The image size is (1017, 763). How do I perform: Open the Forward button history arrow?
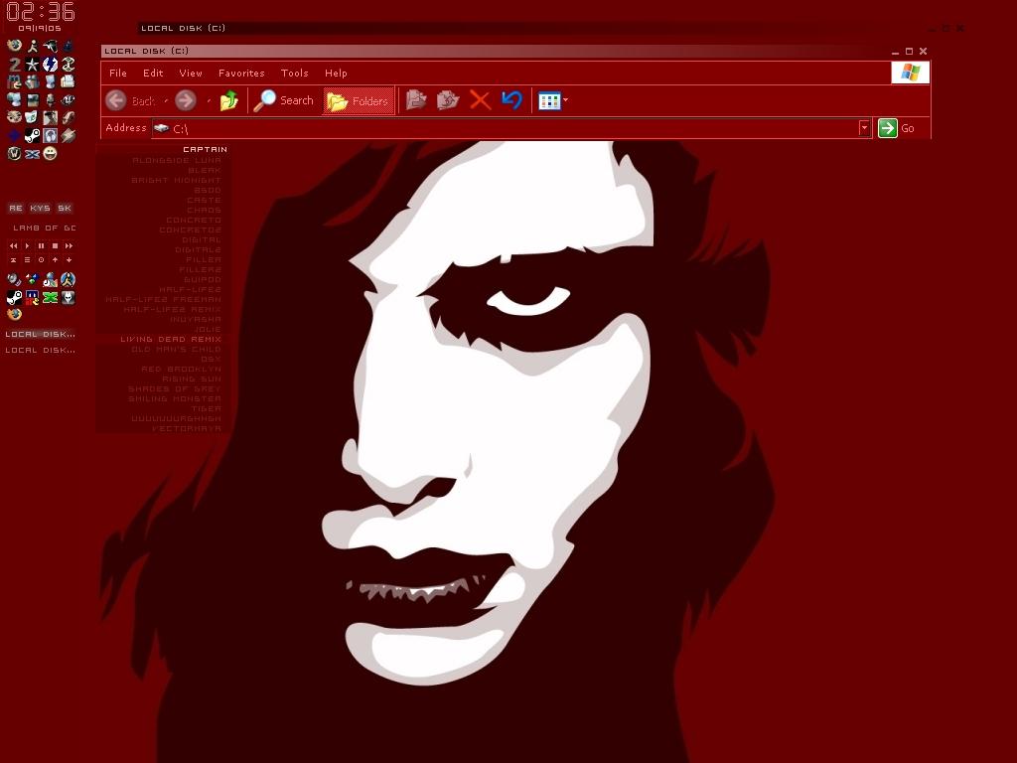click(209, 100)
